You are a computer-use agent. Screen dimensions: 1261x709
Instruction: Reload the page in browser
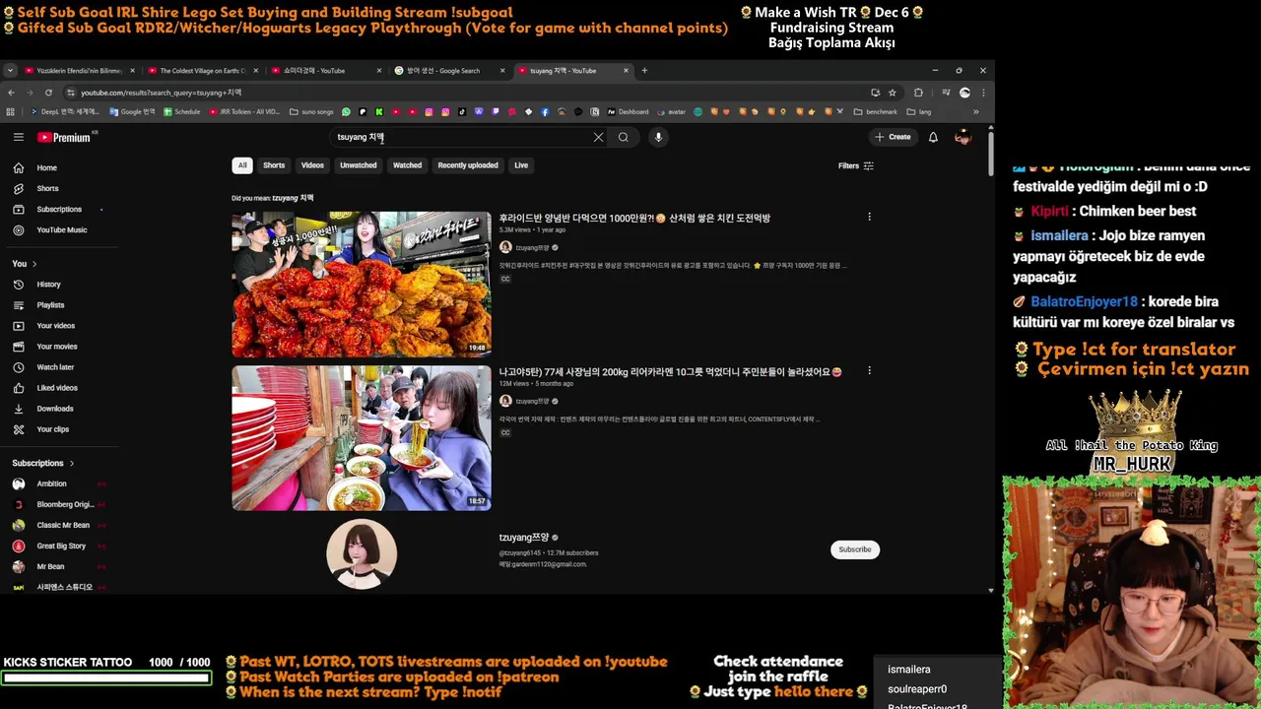click(x=48, y=93)
